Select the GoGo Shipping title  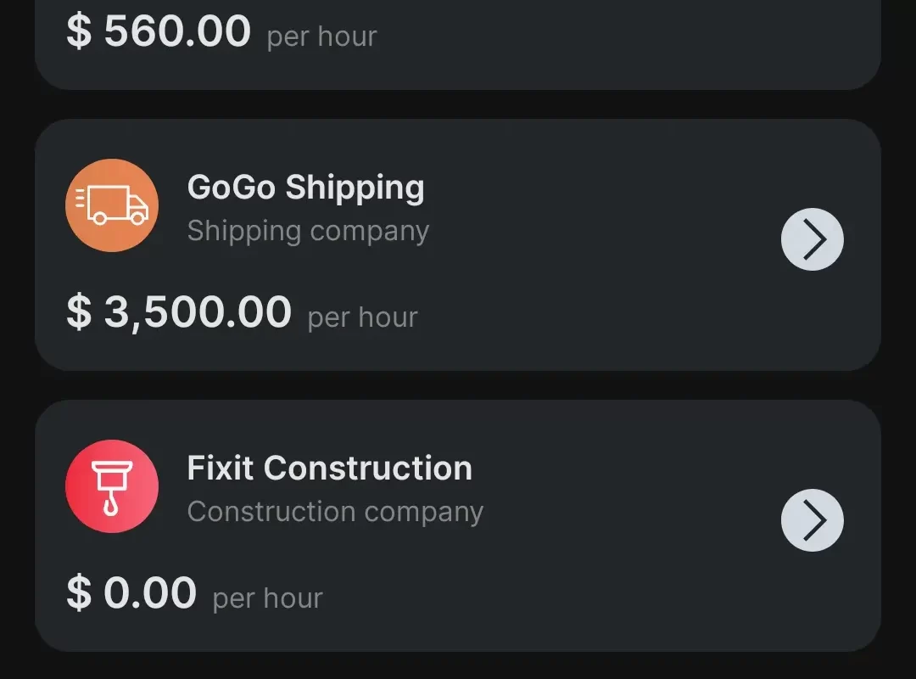305,188
